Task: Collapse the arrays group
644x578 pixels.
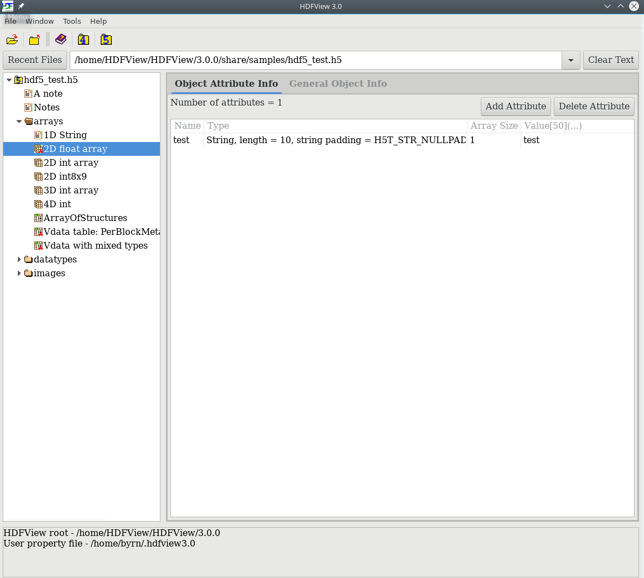Action: [x=19, y=122]
